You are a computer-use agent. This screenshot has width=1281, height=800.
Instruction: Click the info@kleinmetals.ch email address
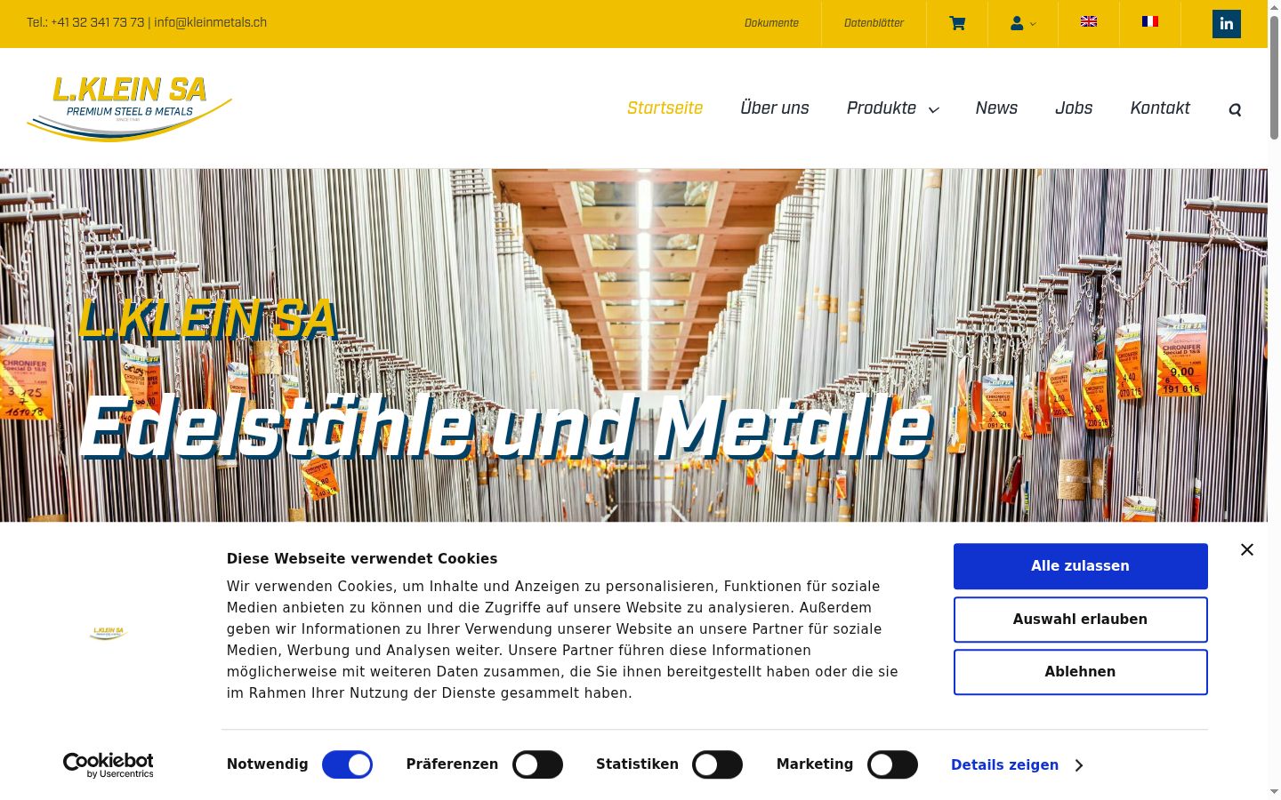point(210,22)
